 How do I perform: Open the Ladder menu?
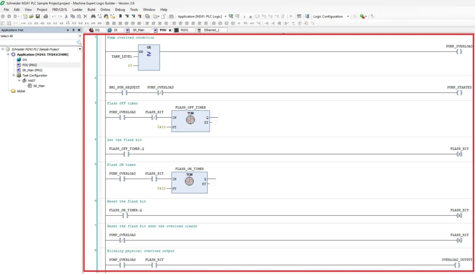(77, 10)
